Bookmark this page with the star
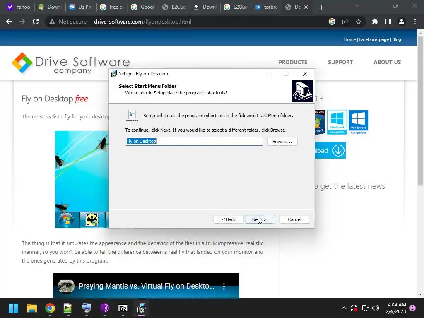This screenshot has width=424, height=318. click(359, 22)
